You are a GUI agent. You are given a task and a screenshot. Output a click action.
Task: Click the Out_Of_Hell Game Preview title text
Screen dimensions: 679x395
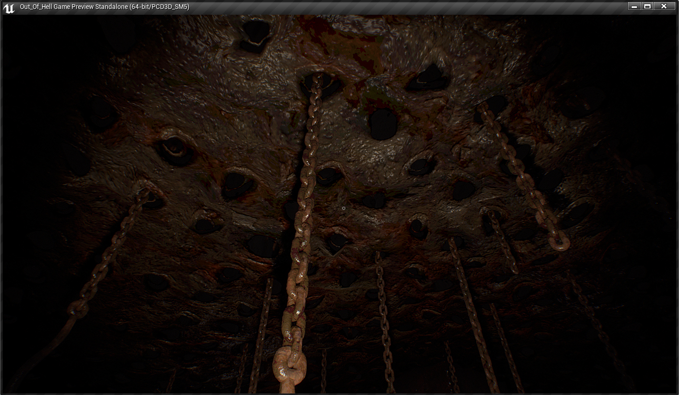[104, 7]
